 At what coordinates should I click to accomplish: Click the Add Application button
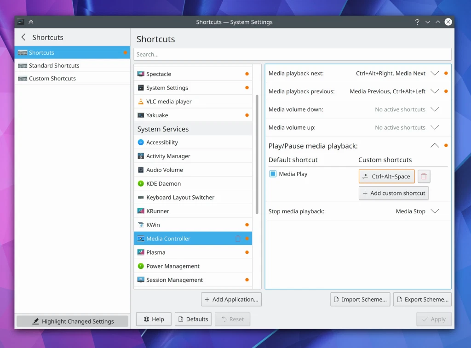(231, 299)
